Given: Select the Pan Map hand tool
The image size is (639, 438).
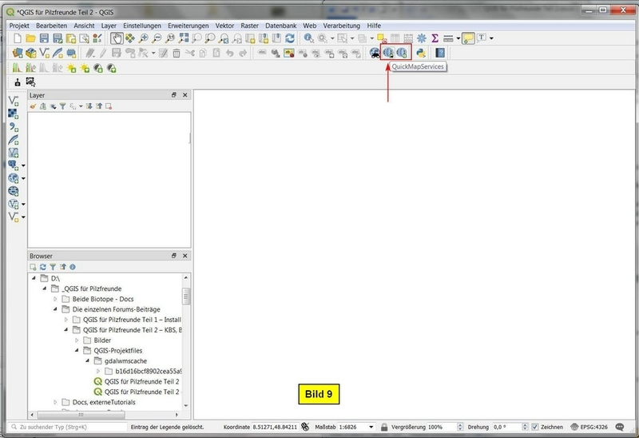Looking at the screenshot, I should 117,38.
